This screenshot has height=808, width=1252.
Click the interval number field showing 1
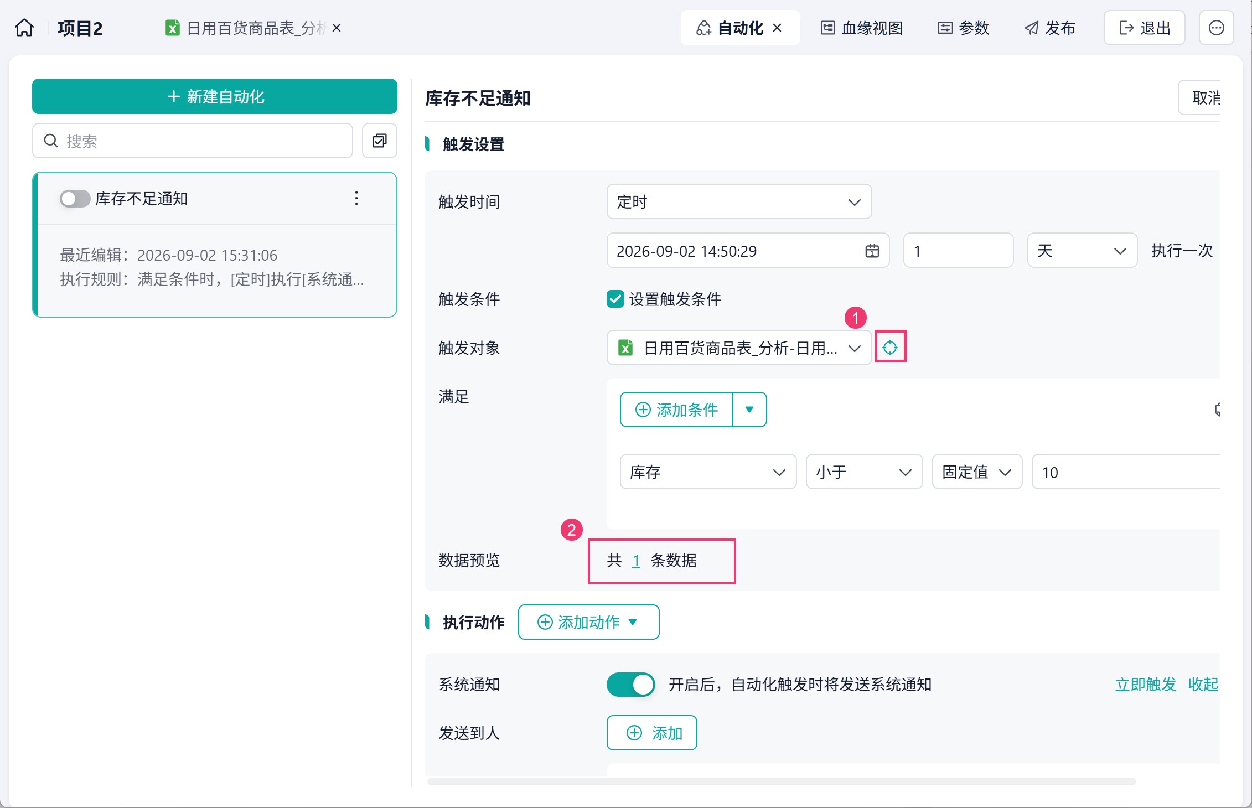(958, 251)
